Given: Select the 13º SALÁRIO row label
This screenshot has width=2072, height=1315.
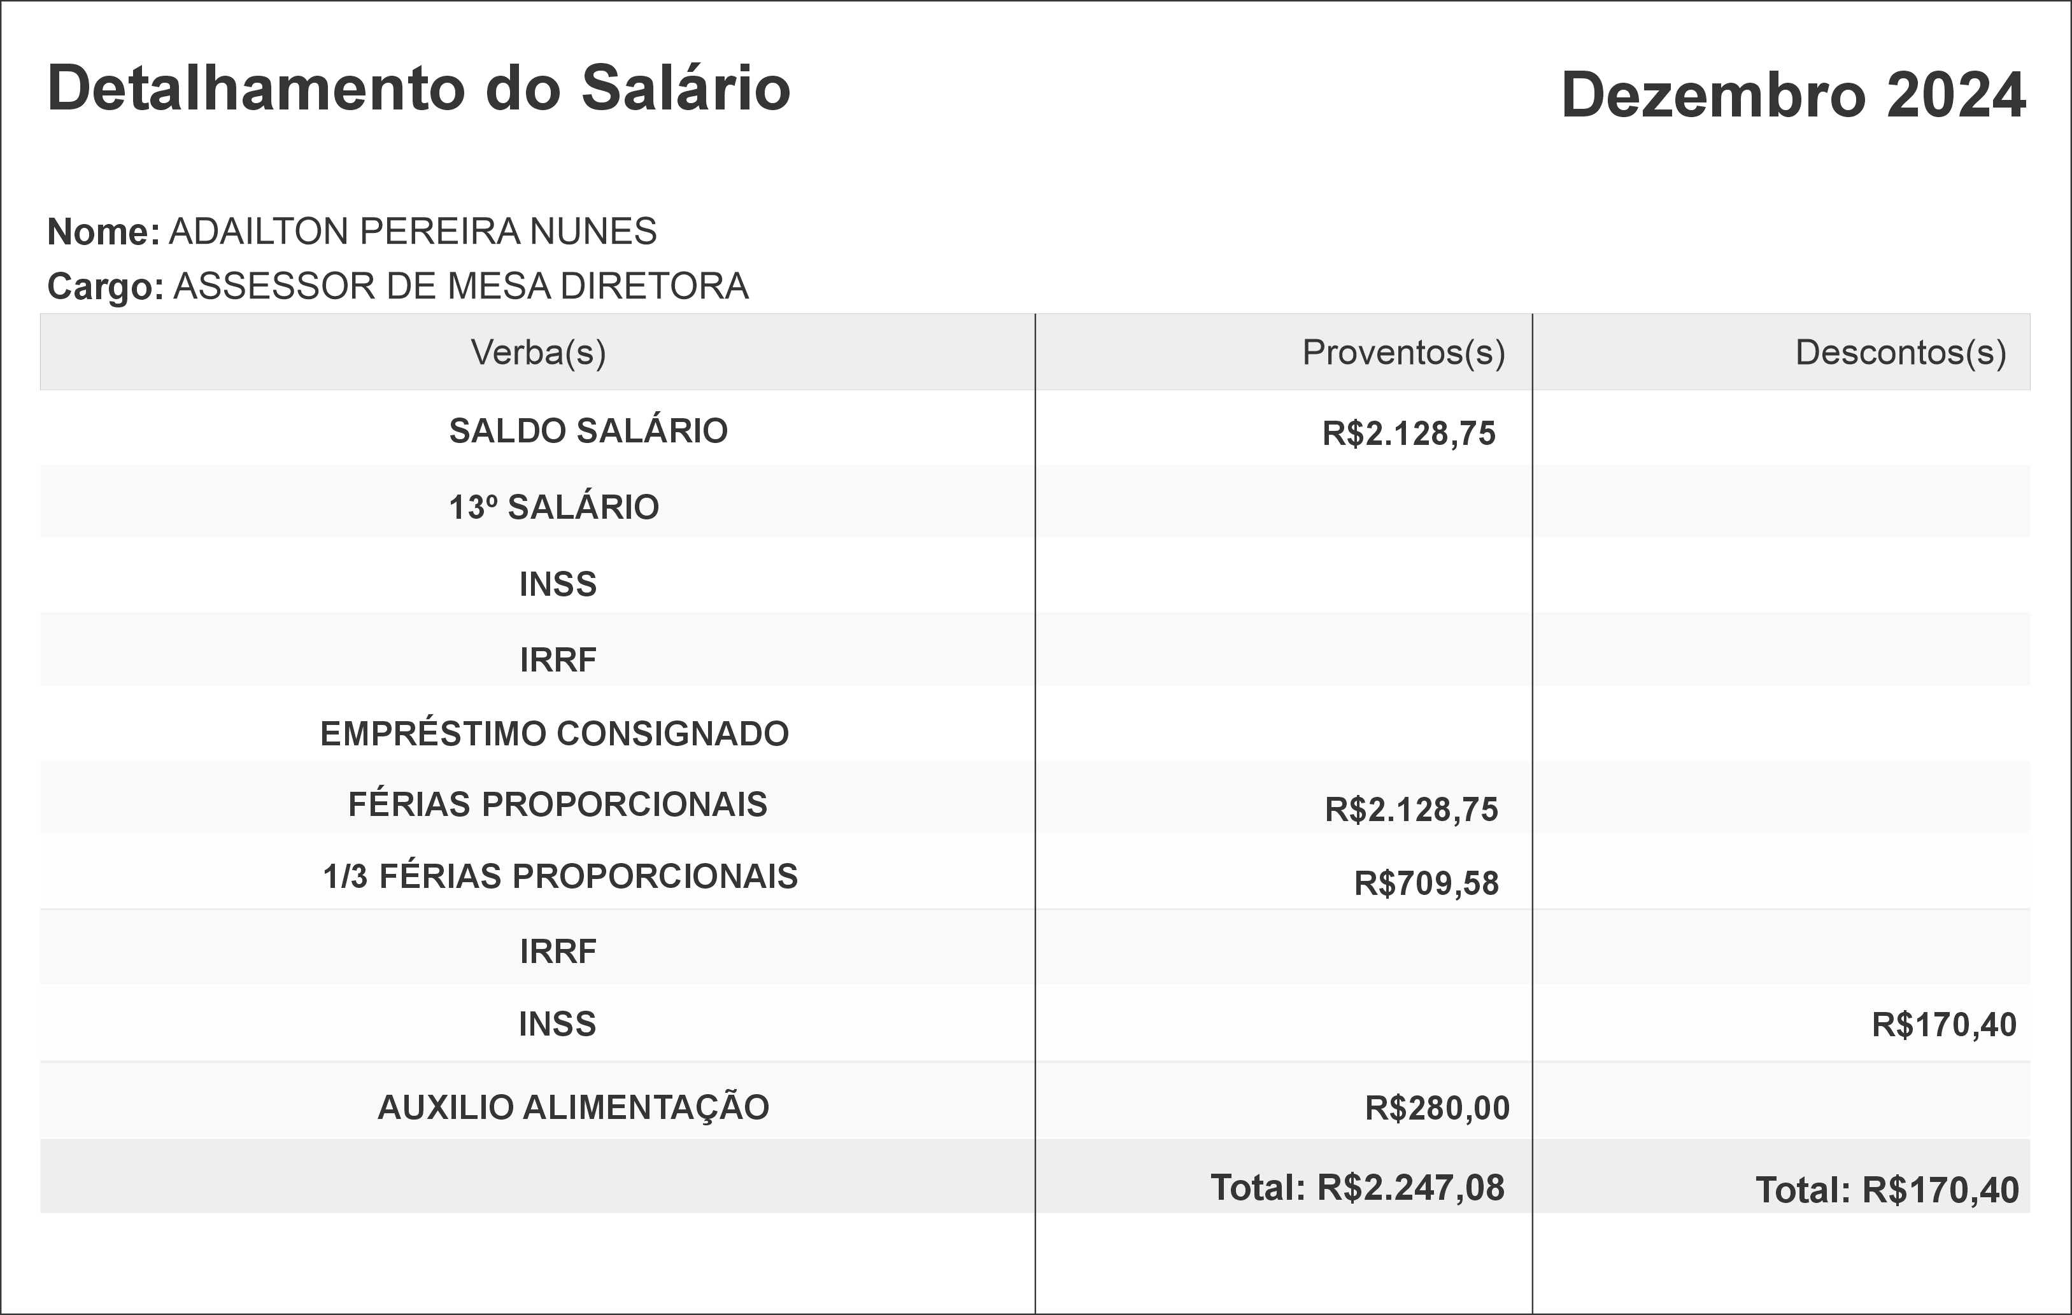Looking at the screenshot, I should point(553,507).
